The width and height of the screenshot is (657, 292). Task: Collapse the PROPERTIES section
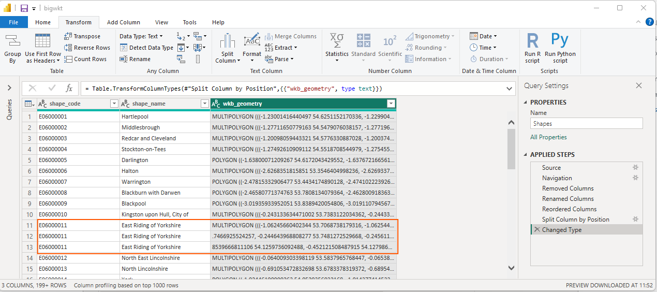pos(526,103)
